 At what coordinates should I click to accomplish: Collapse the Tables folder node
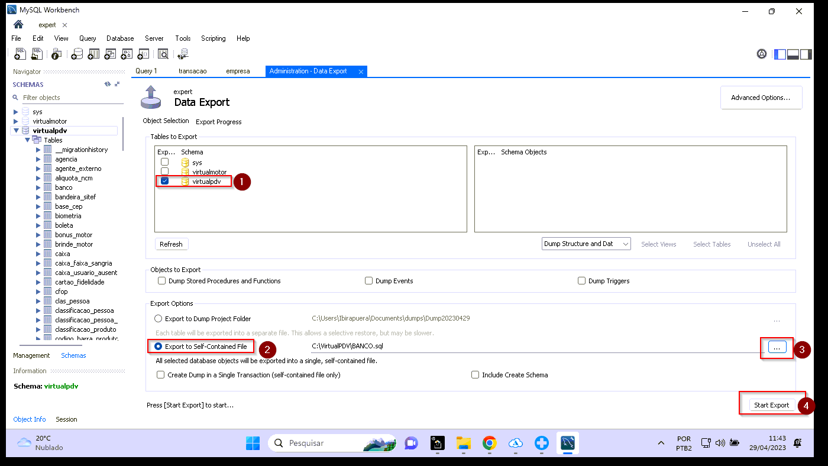27,140
